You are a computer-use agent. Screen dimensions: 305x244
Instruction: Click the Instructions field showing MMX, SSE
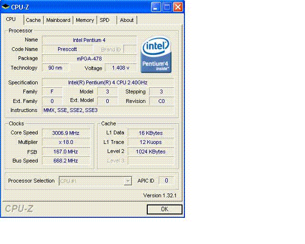click(108, 111)
